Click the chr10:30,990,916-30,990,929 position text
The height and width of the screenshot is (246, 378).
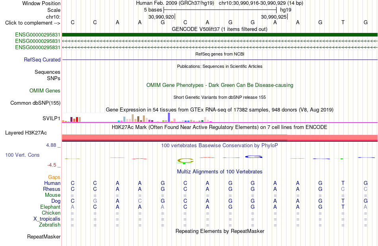point(252,3)
